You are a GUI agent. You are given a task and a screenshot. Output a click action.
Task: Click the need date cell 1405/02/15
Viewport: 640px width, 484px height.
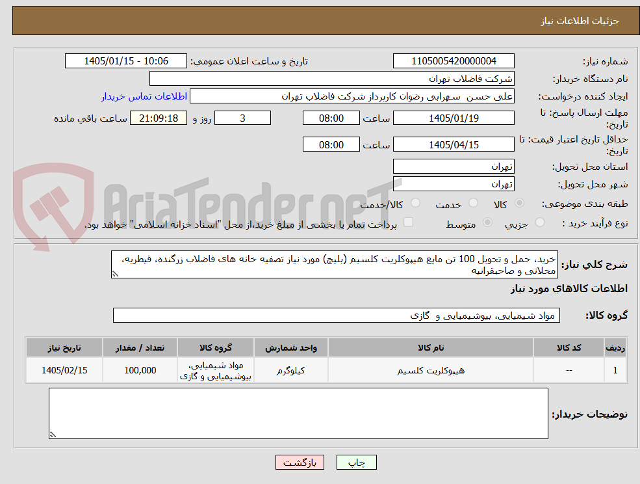64,370
